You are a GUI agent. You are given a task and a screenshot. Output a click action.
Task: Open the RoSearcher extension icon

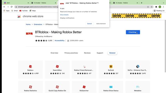coord(84,87)
